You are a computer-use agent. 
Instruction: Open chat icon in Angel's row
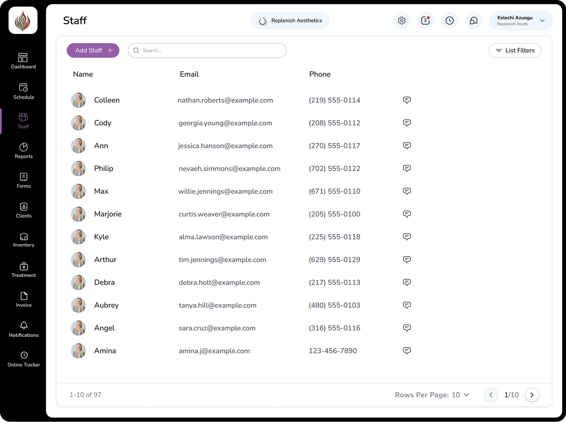pyautogui.click(x=407, y=328)
